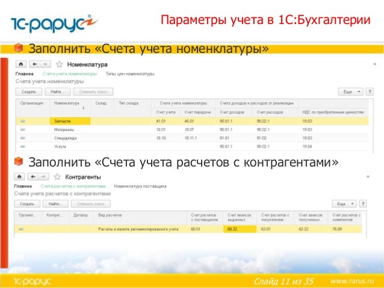Image resolution: width=384 pixels, height=288 pixels.
Task: Click row icon of Расчеты в валюте row
Action: (21, 229)
